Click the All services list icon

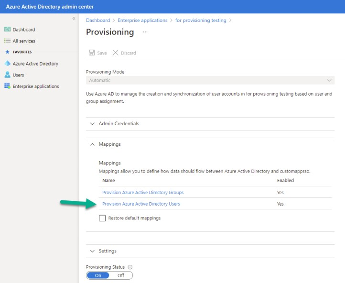point(7,41)
